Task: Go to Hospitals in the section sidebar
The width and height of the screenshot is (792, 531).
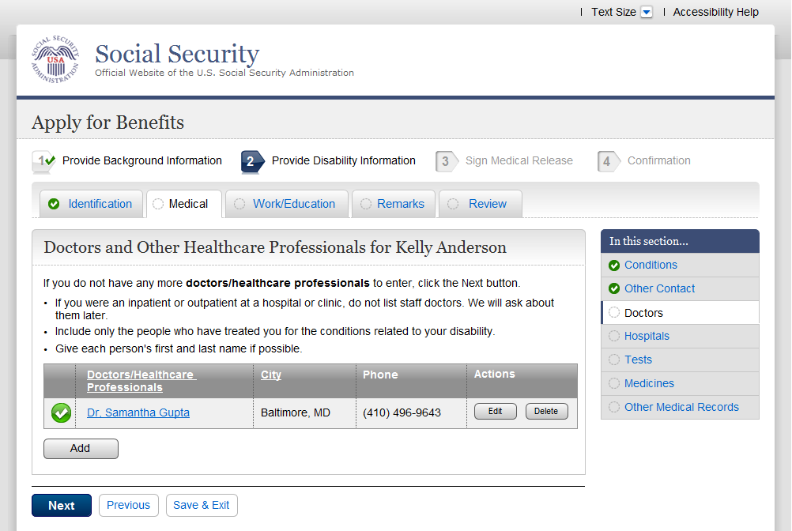Action: click(647, 337)
